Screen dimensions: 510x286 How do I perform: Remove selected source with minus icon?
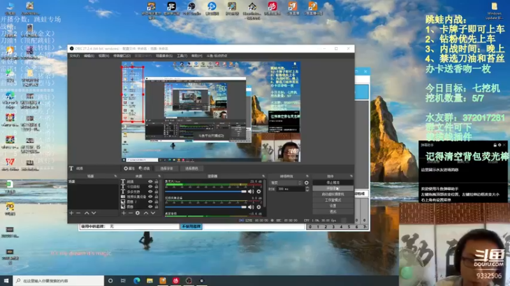pyautogui.click(x=131, y=213)
